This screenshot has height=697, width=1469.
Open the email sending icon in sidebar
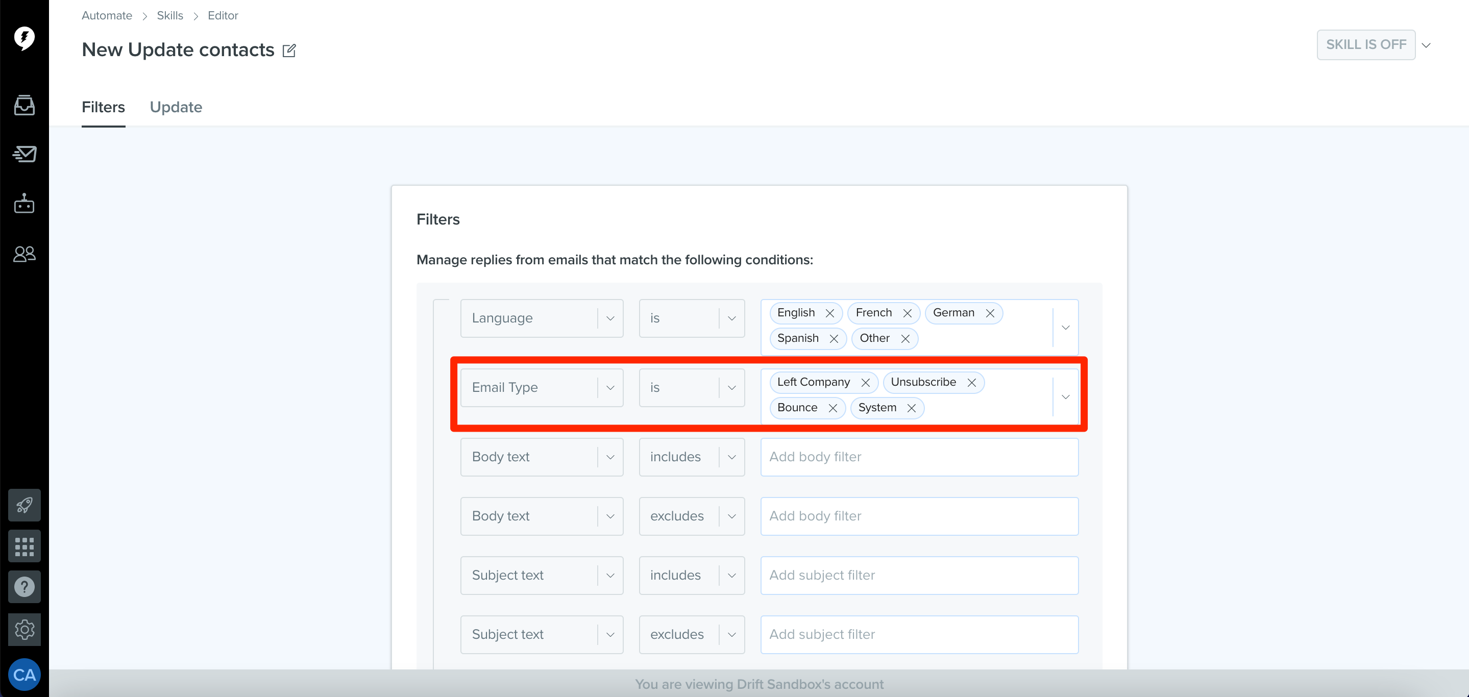[x=24, y=154]
